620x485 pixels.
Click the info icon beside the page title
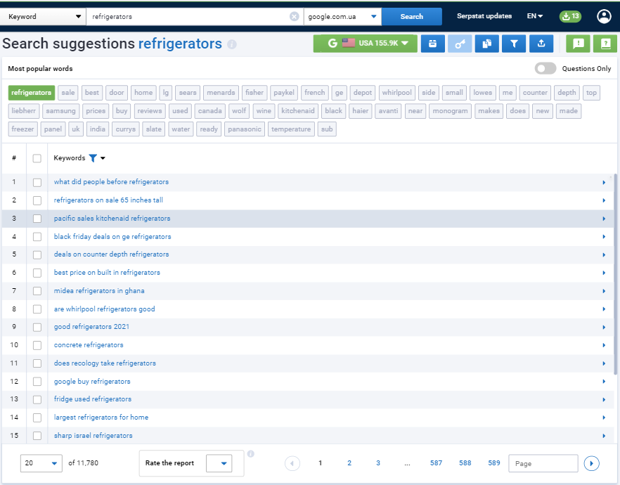coord(232,44)
